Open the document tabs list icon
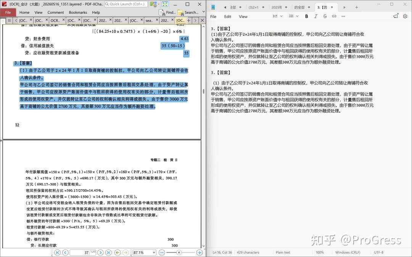 click(x=9, y=20)
